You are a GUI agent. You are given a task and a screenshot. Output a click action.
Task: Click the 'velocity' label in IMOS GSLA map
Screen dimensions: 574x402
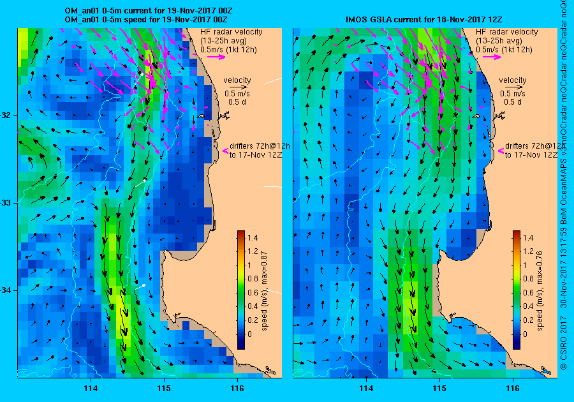[513, 80]
